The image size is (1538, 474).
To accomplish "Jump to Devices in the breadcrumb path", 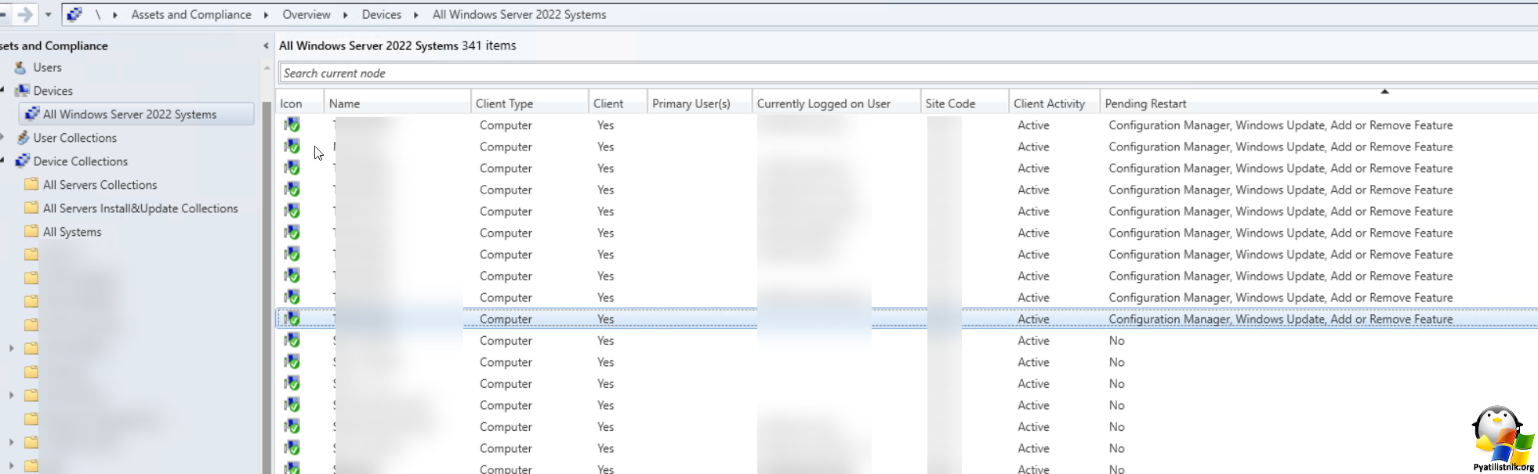I will click(382, 15).
